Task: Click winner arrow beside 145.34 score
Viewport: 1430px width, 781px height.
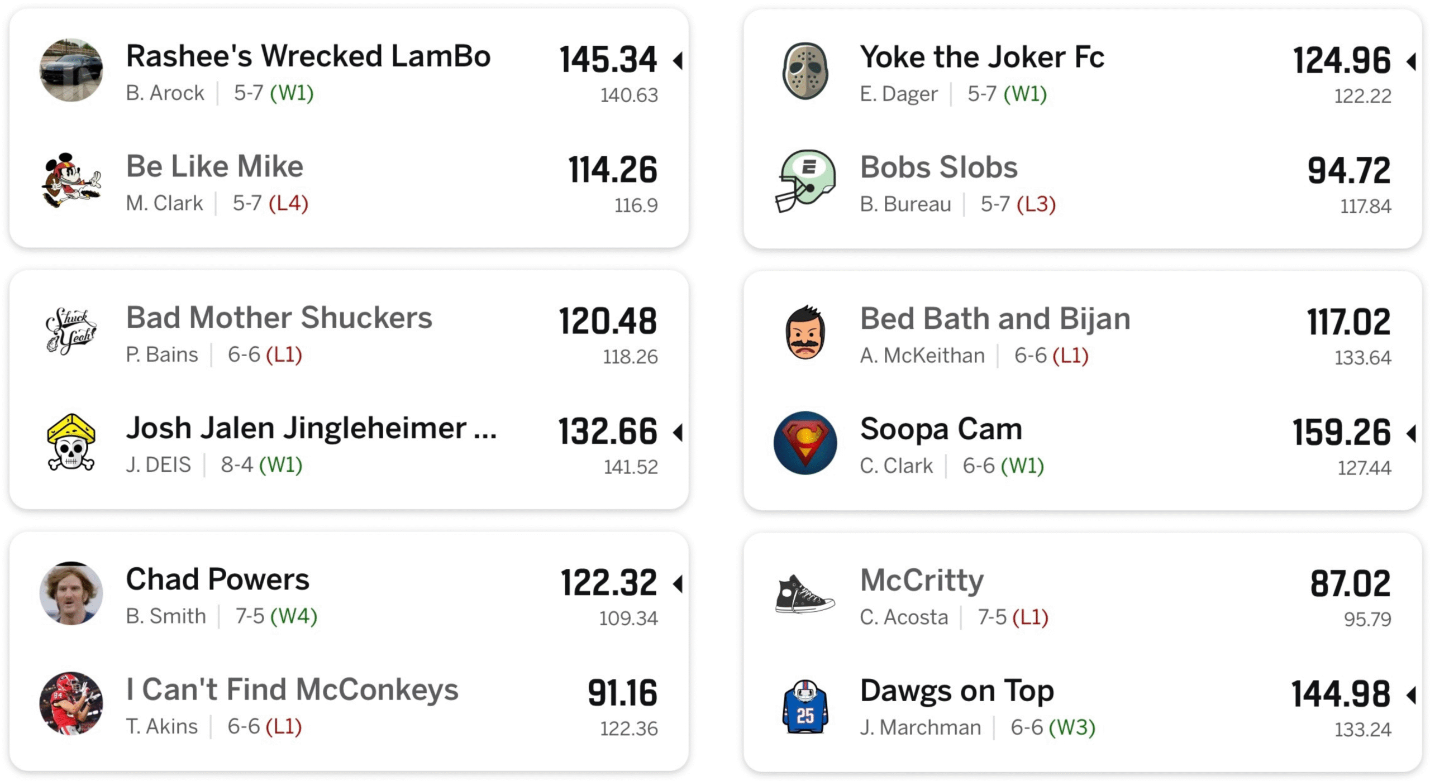Action: [678, 60]
